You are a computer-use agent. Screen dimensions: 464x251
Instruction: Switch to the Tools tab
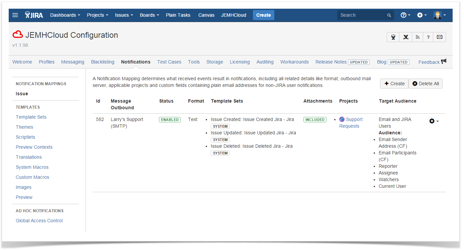[x=194, y=62]
